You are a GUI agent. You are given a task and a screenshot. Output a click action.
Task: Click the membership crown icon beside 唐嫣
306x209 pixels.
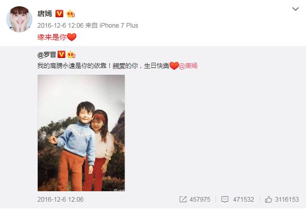point(71,14)
